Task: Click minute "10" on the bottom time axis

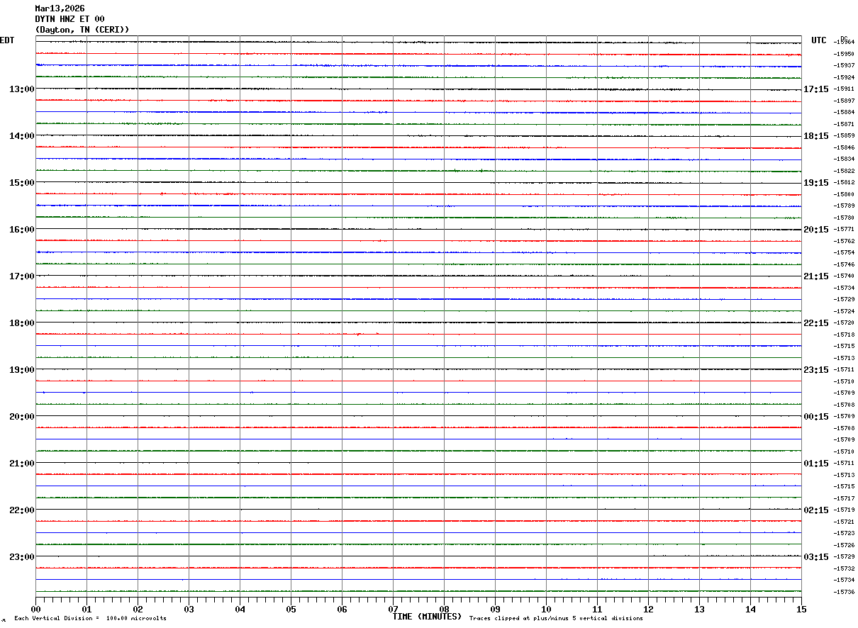Action: [x=546, y=609]
